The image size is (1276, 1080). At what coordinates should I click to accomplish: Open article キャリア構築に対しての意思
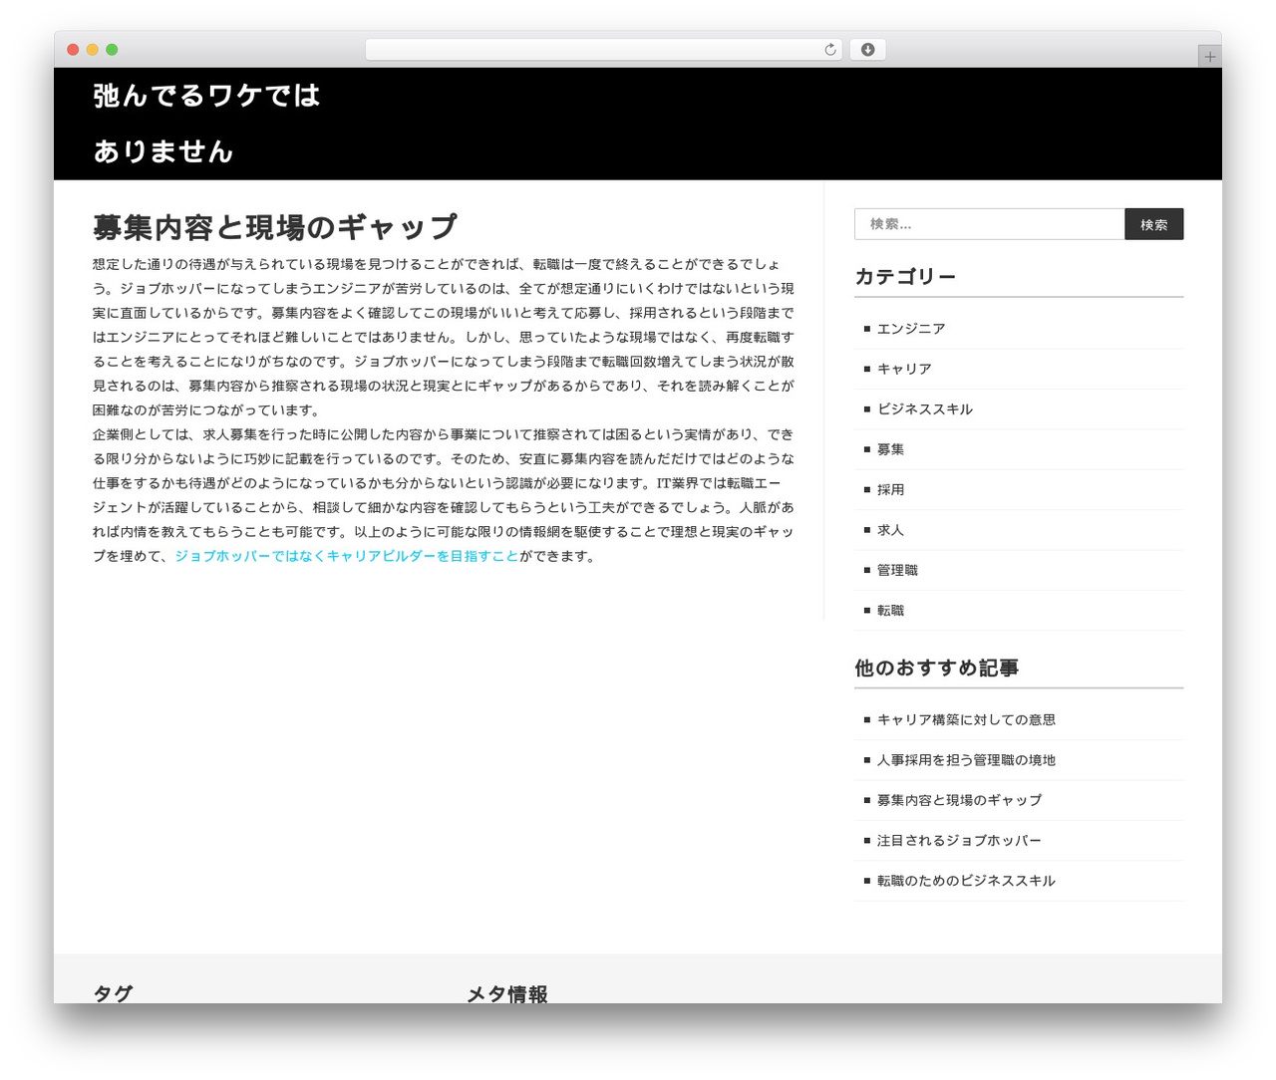pos(966,719)
